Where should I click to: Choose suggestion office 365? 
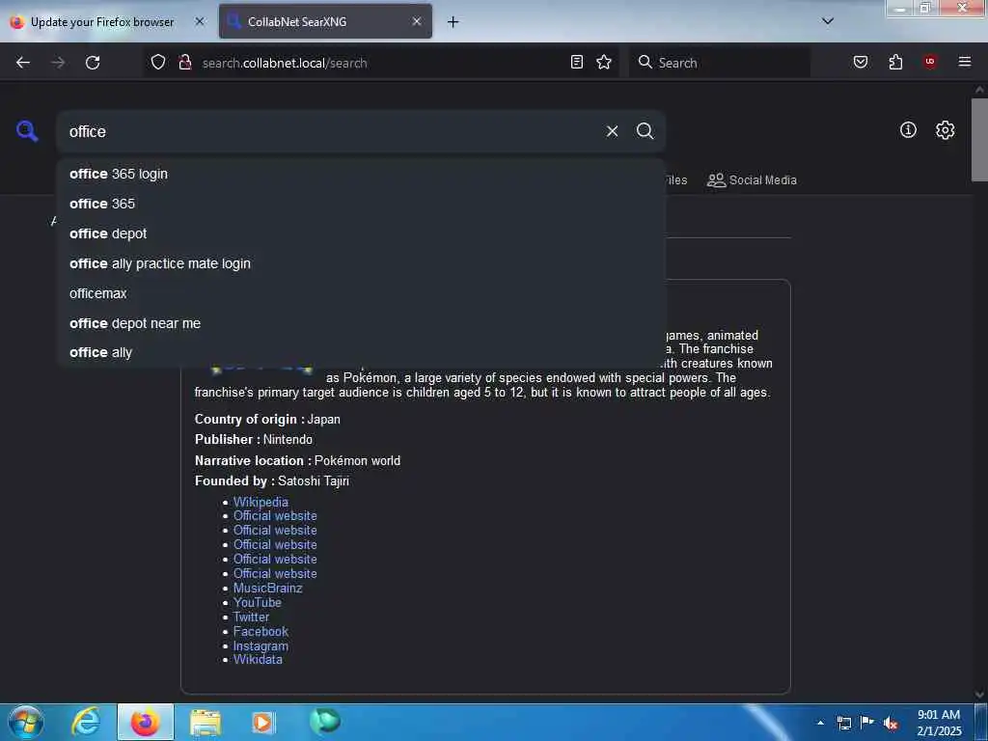click(361, 204)
